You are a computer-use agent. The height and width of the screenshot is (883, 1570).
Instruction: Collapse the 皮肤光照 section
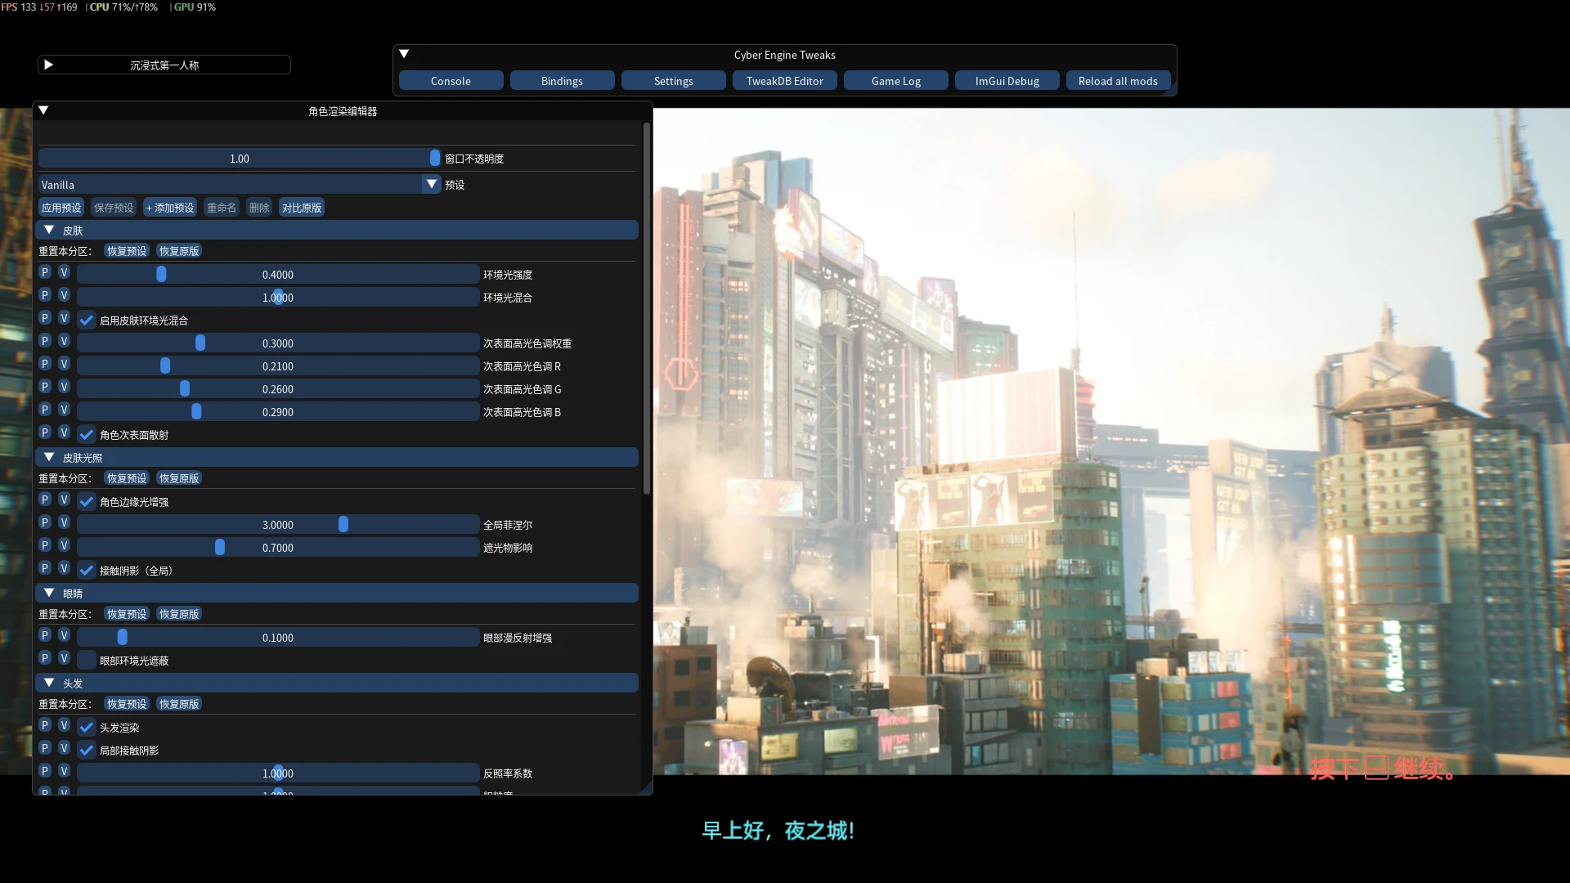(49, 457)
